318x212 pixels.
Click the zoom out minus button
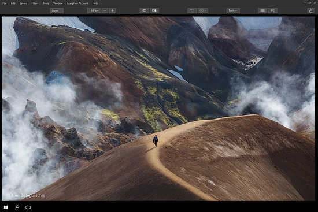[x=105, y=10]
